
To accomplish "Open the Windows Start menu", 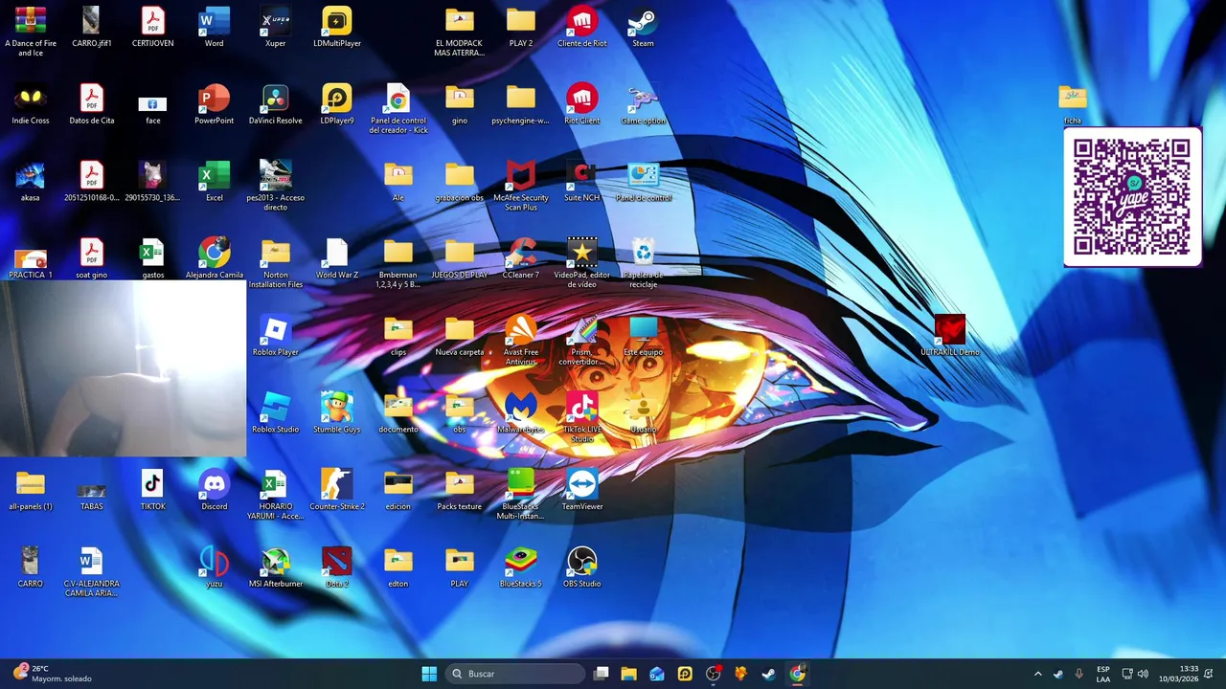I will pos(429,674).
